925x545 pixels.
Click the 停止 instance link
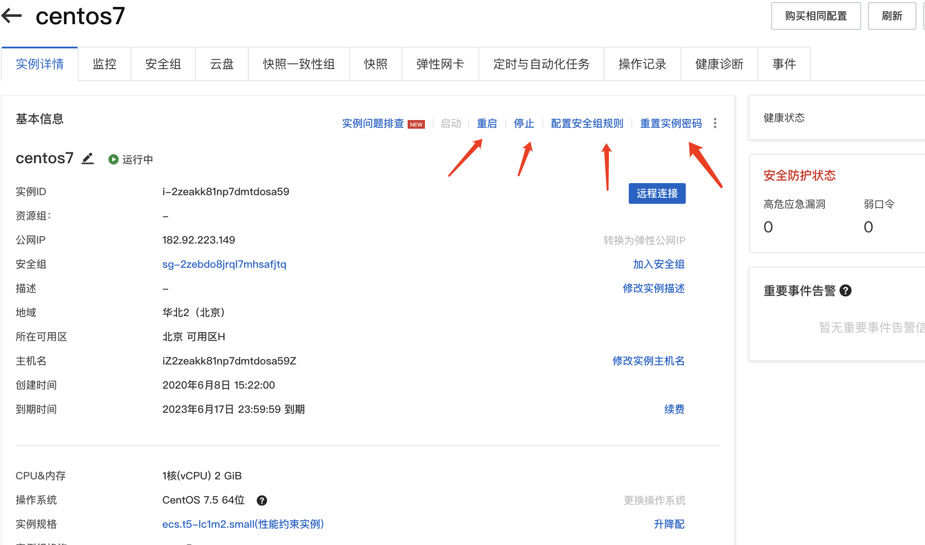(524, 124)
